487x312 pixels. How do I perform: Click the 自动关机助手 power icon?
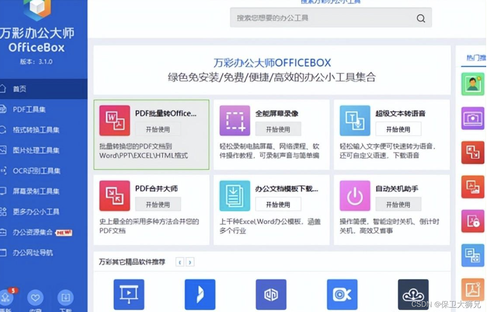click(355, 196)
